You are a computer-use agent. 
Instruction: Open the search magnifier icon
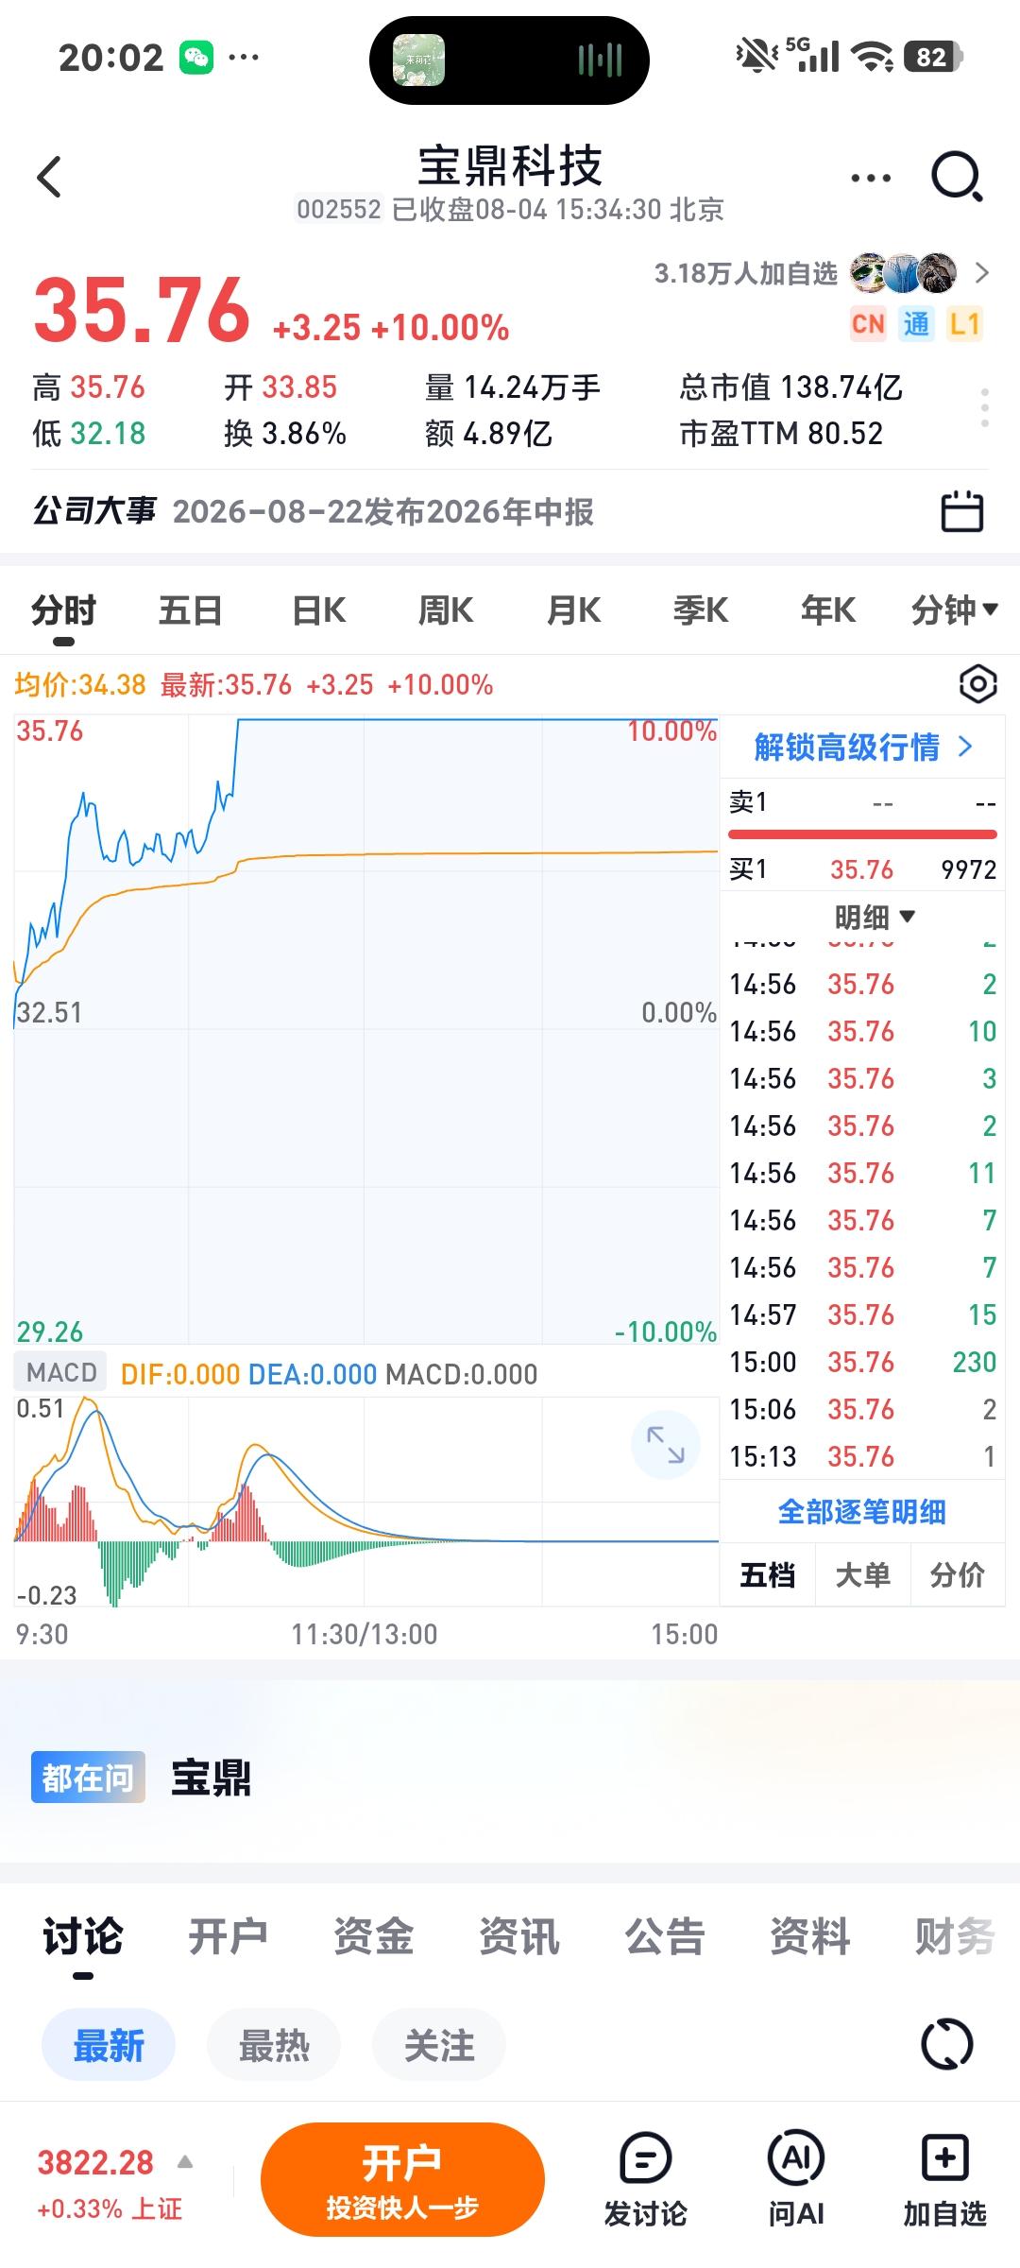pyautogui.click(x=957, y=177)
